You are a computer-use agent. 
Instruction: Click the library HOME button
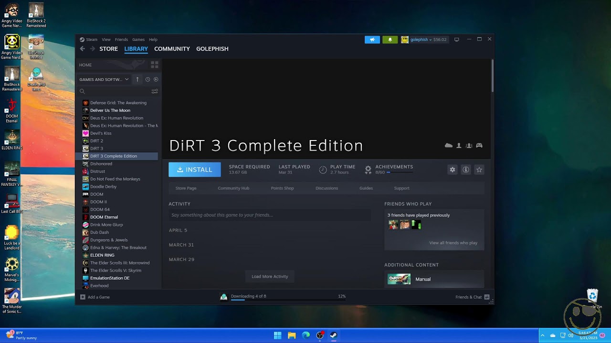[85, 65]
